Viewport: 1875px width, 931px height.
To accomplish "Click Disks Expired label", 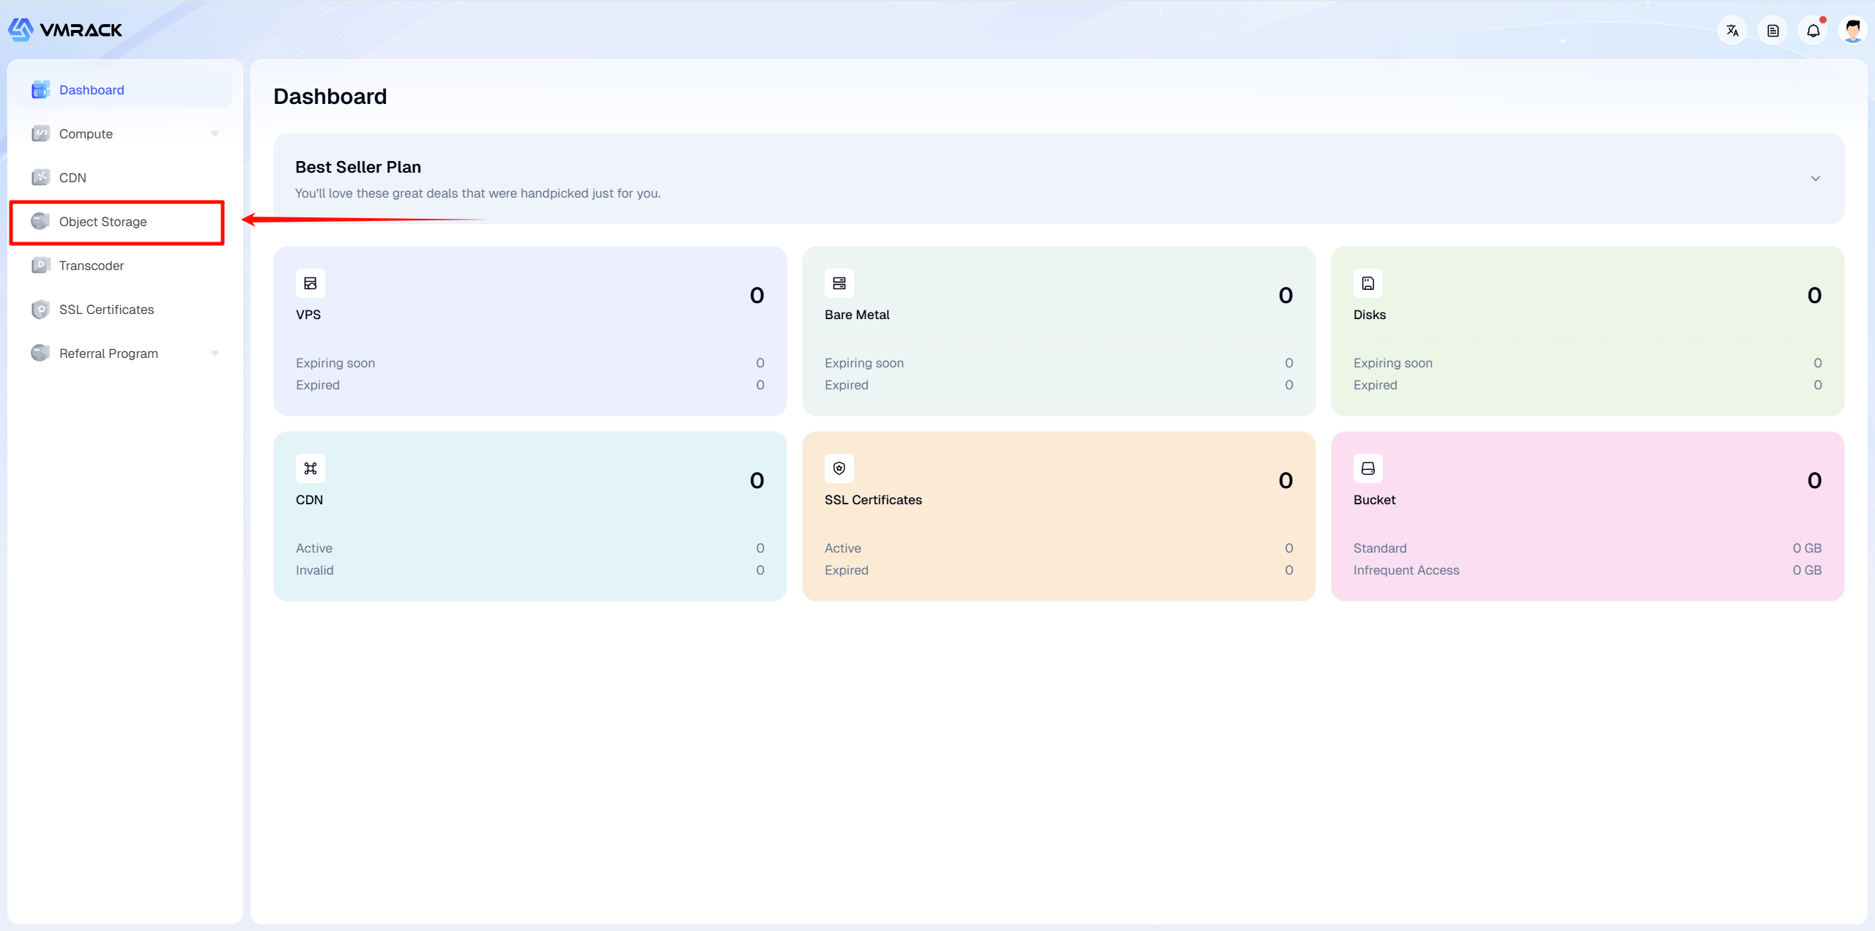I will pyautogui.click(x=1375, y=385).
